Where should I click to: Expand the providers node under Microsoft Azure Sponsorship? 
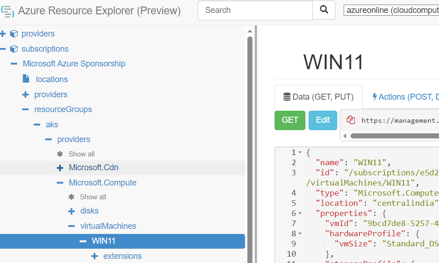click(x=25, y=95)
